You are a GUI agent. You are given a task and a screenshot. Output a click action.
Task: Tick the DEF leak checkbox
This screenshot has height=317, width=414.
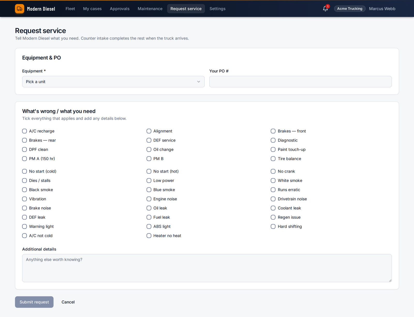pos(25,217)
